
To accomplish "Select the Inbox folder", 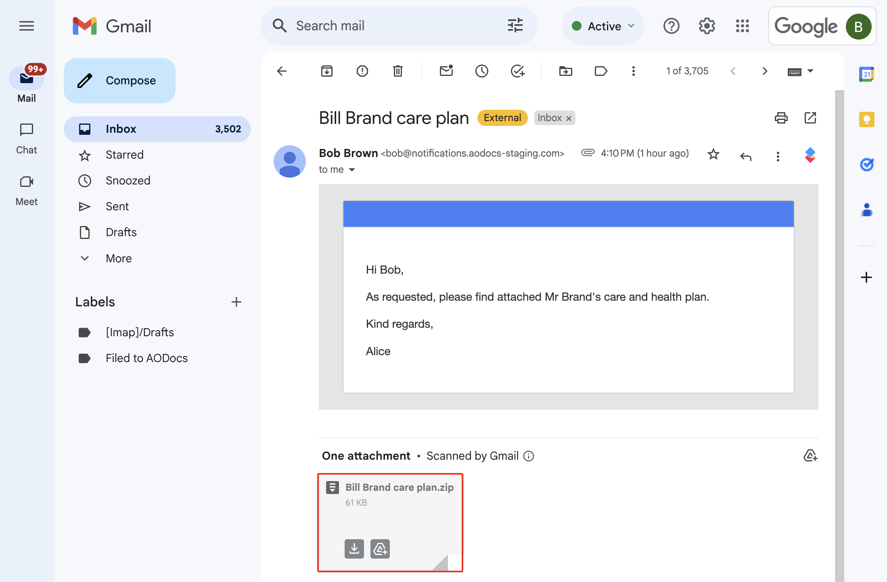I will tap(157, 129).
